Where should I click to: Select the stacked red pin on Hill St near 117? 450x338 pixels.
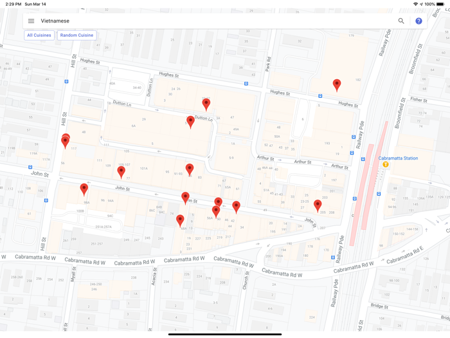pyautogui.click(x=66, y=142)
